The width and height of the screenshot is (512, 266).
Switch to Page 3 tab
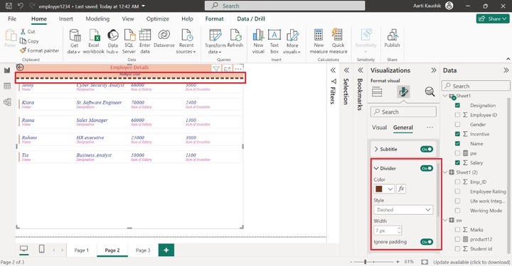(x=143, y=250)
